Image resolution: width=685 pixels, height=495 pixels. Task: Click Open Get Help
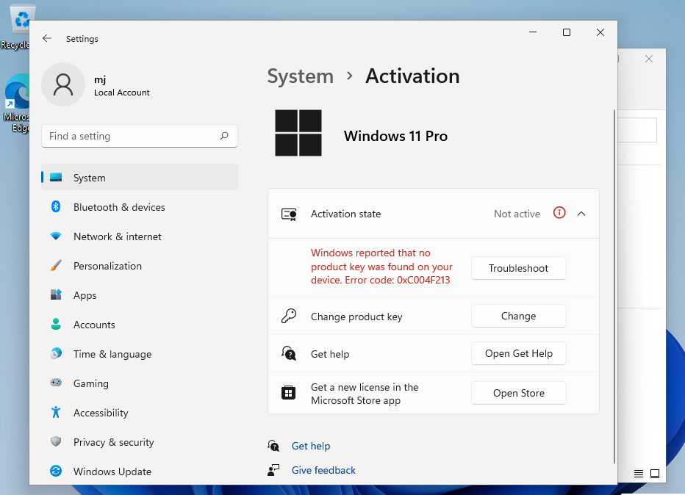coord(518,353)
